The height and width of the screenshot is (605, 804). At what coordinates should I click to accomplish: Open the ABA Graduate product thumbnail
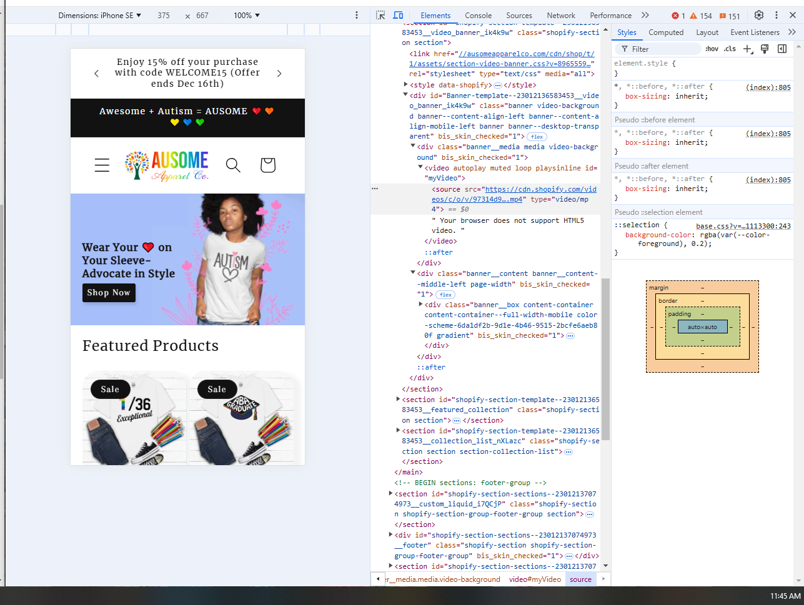pos(241,418)
